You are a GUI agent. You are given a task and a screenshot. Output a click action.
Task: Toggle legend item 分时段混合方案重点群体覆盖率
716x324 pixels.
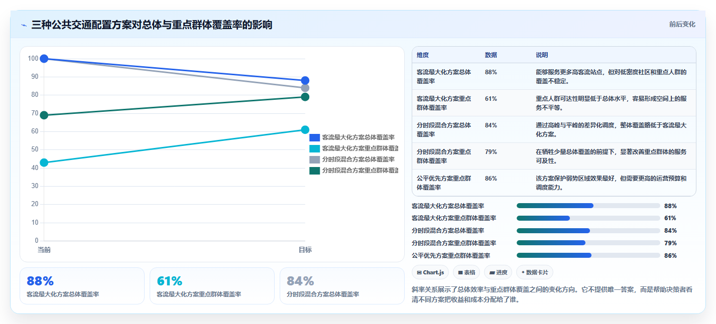[x=353, y=171]
